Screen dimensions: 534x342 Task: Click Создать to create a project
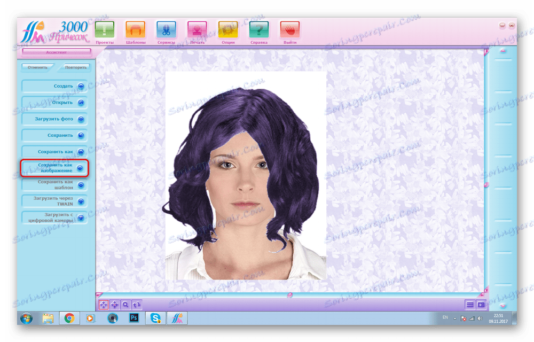tap(54, 86)
